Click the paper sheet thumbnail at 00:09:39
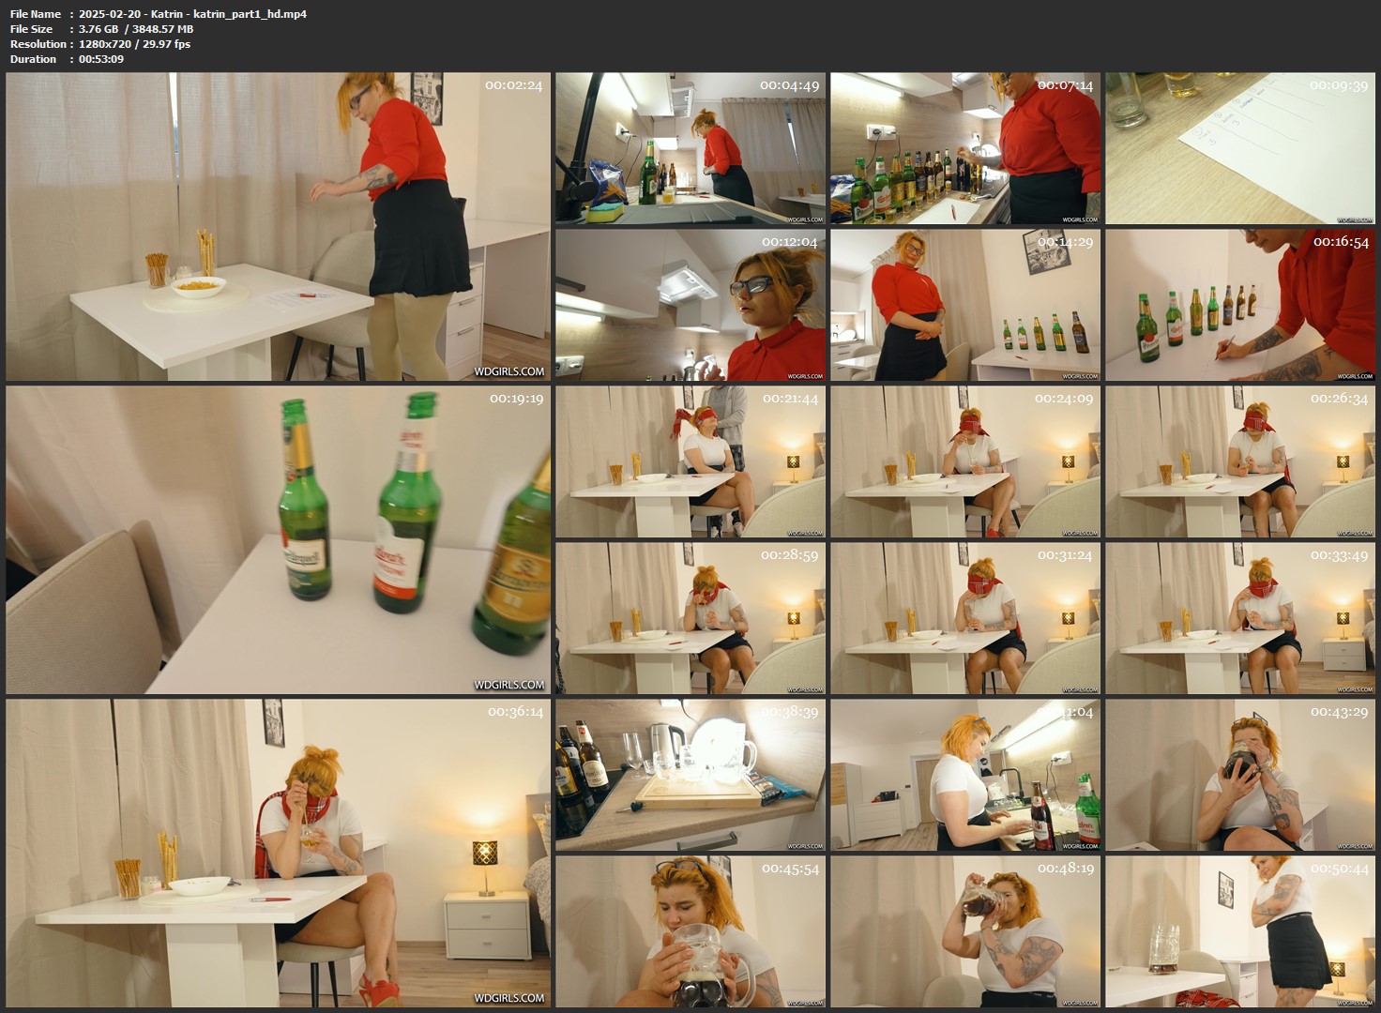Screen dimensions: 1381x1013 [1238, 148]
